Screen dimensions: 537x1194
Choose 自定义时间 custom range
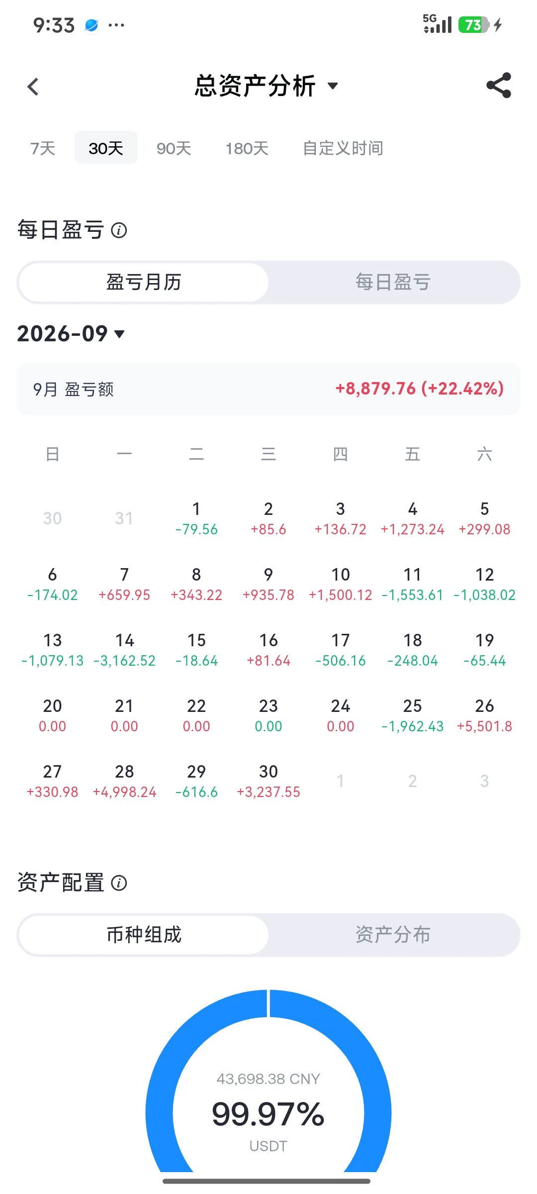click(x=343, y=148)
